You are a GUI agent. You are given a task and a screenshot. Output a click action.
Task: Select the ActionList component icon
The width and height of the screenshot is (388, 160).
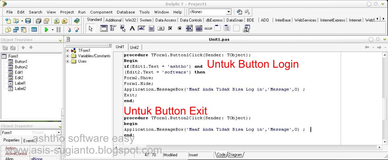[x=246, y=29]
